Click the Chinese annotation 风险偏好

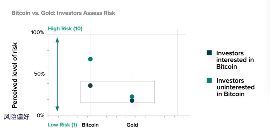pyautogui.click(x=17, y=117)
